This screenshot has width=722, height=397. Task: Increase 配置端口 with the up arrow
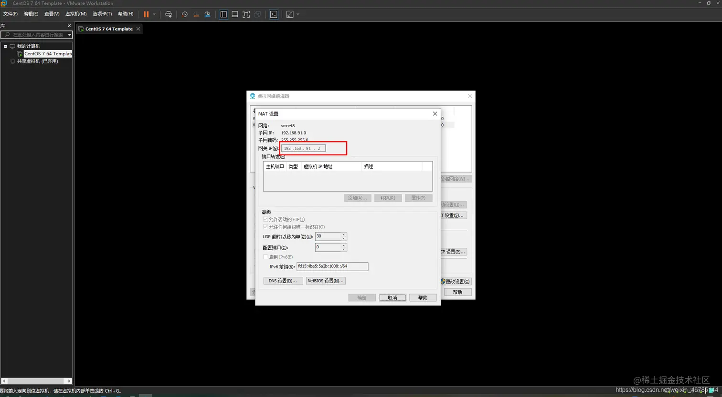(344, 245)
